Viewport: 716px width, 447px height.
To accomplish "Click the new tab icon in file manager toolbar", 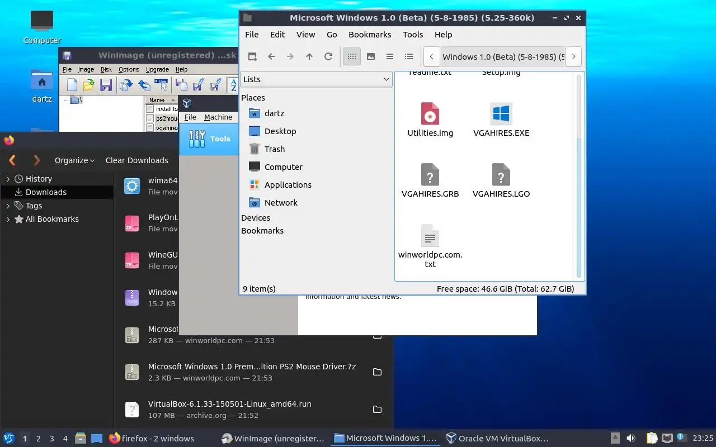I will [252, 56].
